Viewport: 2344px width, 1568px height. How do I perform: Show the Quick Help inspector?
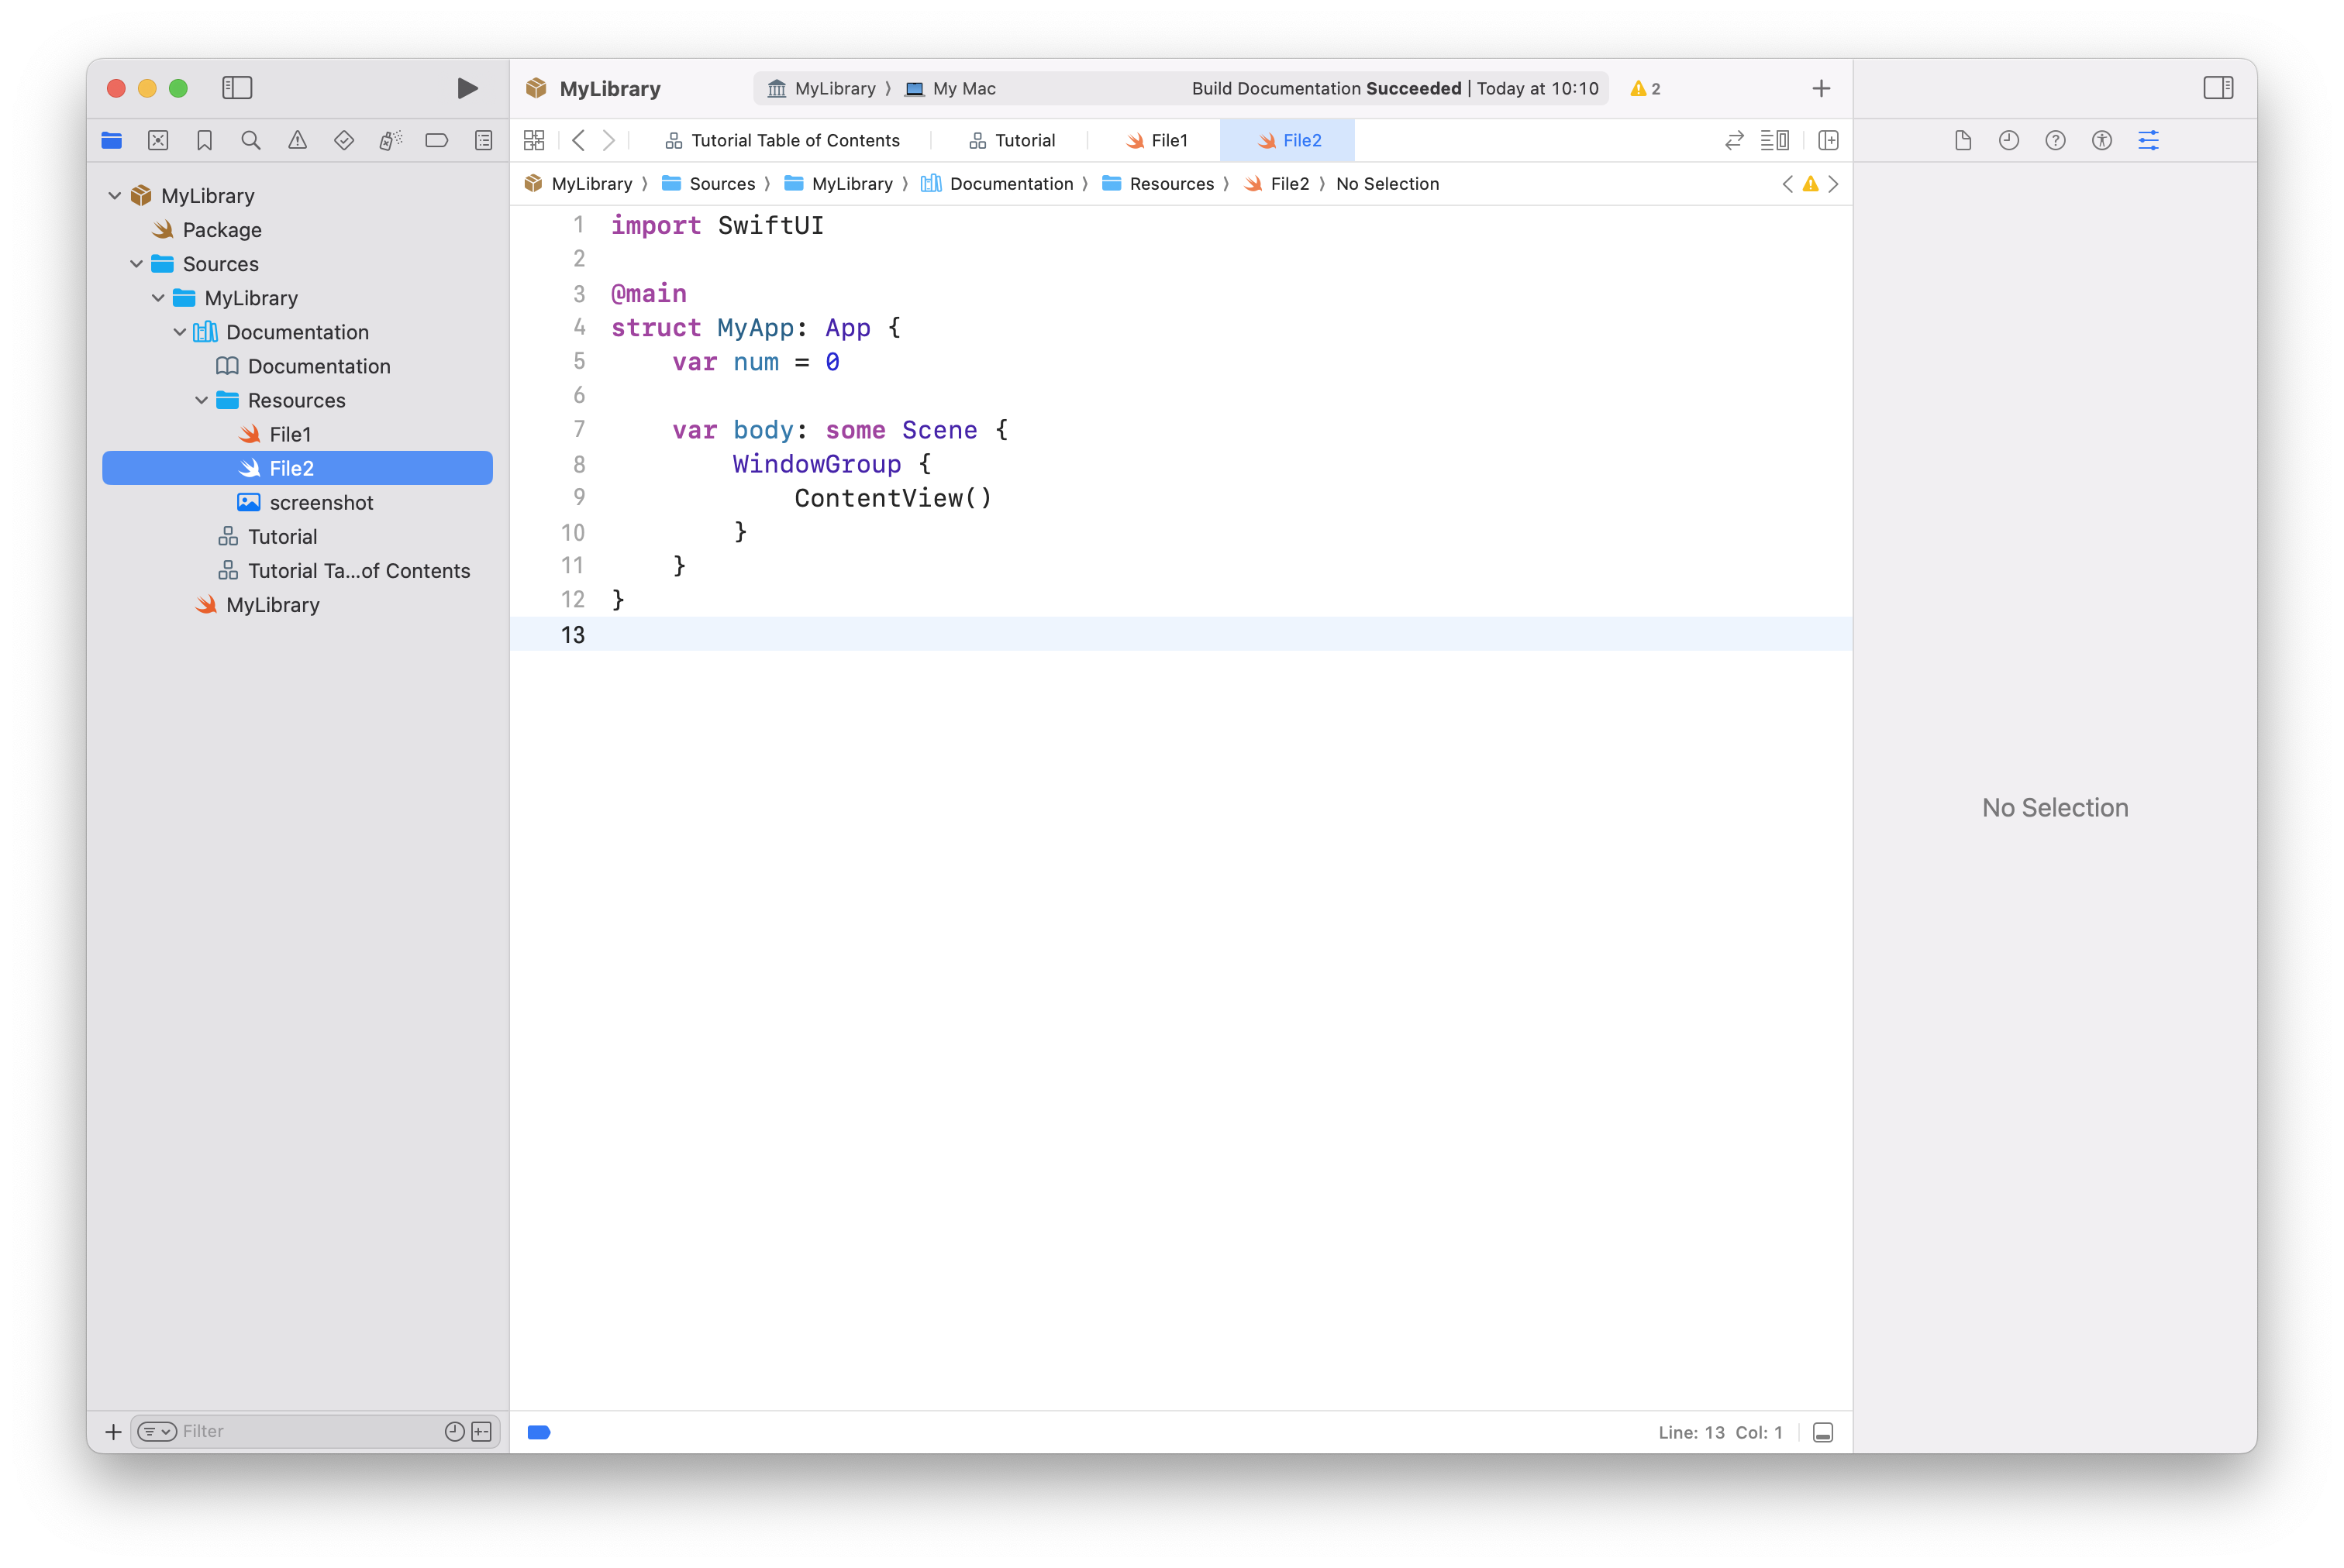click(2055, 141)
